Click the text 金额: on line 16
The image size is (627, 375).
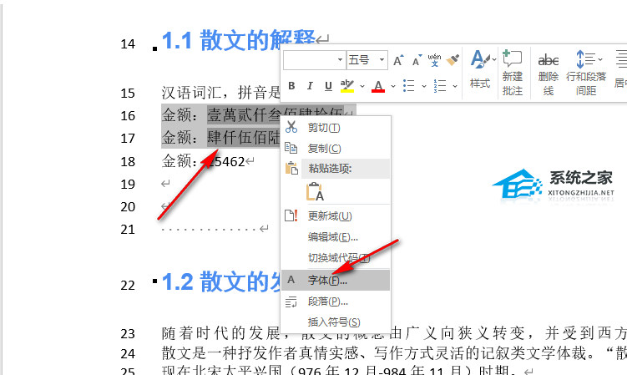[180, 115]
